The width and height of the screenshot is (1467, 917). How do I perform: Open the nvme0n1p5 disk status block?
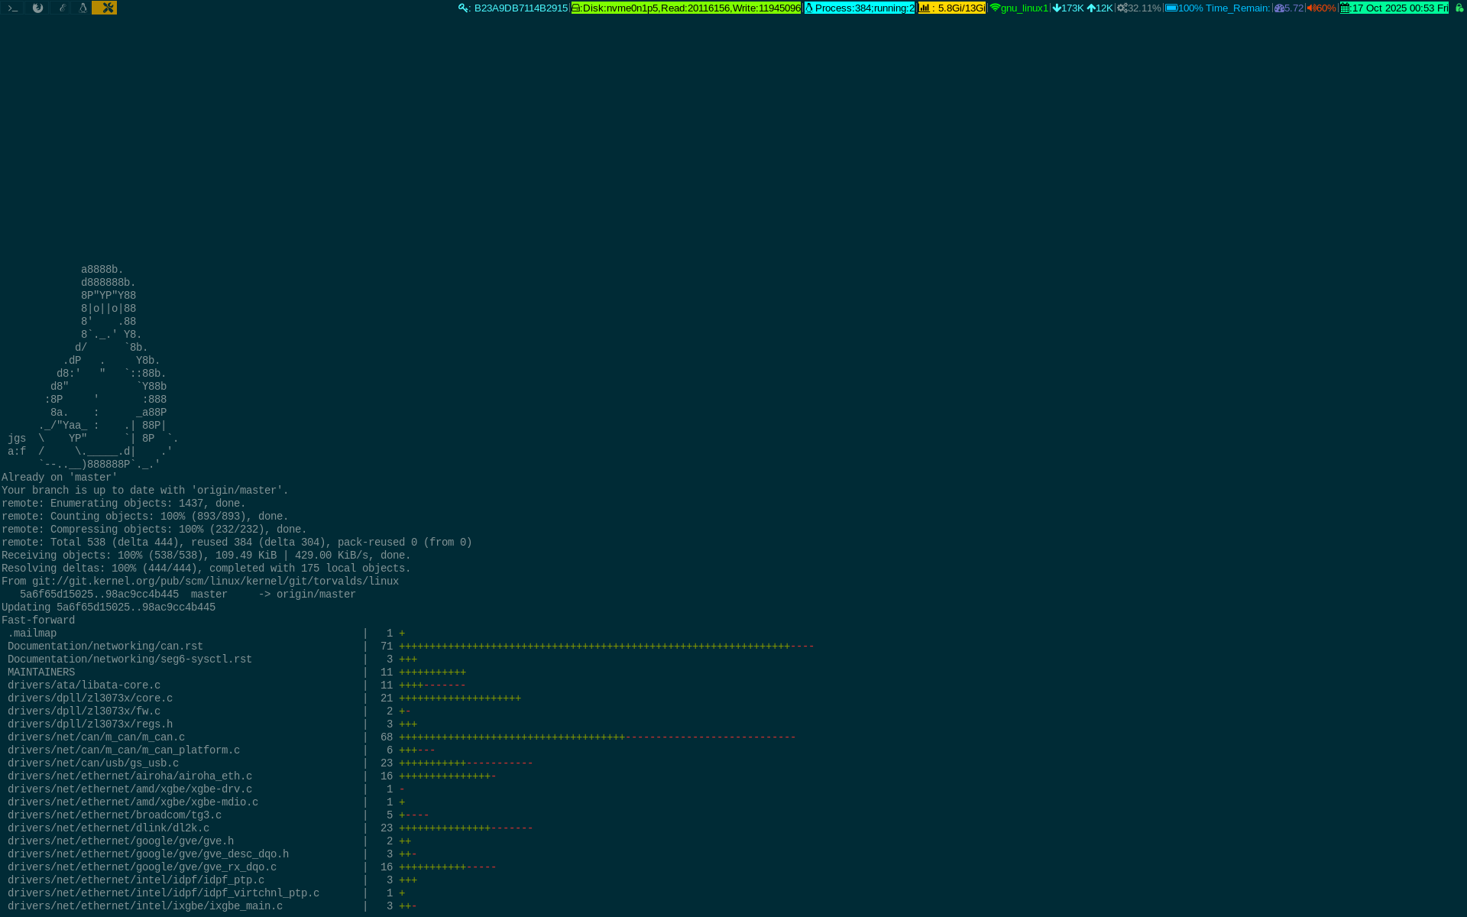point(686,8)
